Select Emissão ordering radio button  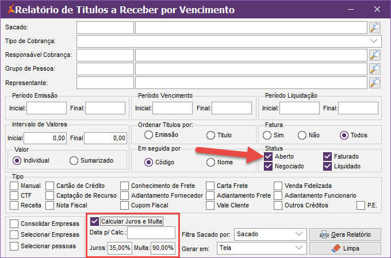[x=148, y=135]
